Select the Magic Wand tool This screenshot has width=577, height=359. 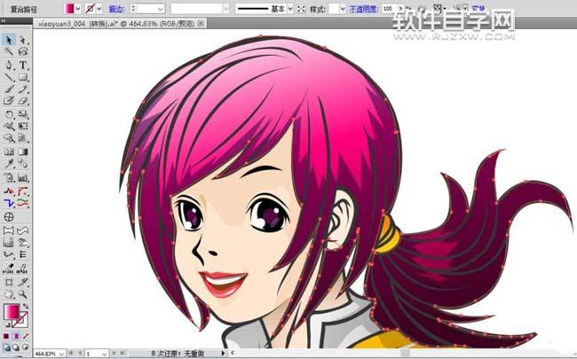click(x=9, y=52)
